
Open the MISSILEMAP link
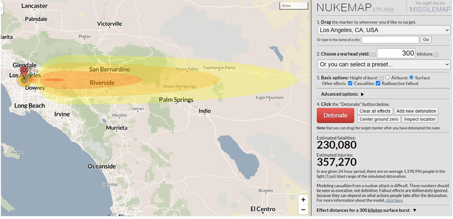tap(429, 9)
